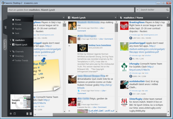Open the irfurugby IRFU avatar
This screenshot has width=173, height=119.
pos(124,67)
